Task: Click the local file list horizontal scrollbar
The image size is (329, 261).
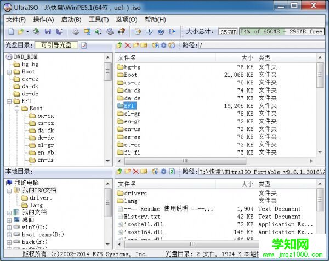Action: point(192,244)
